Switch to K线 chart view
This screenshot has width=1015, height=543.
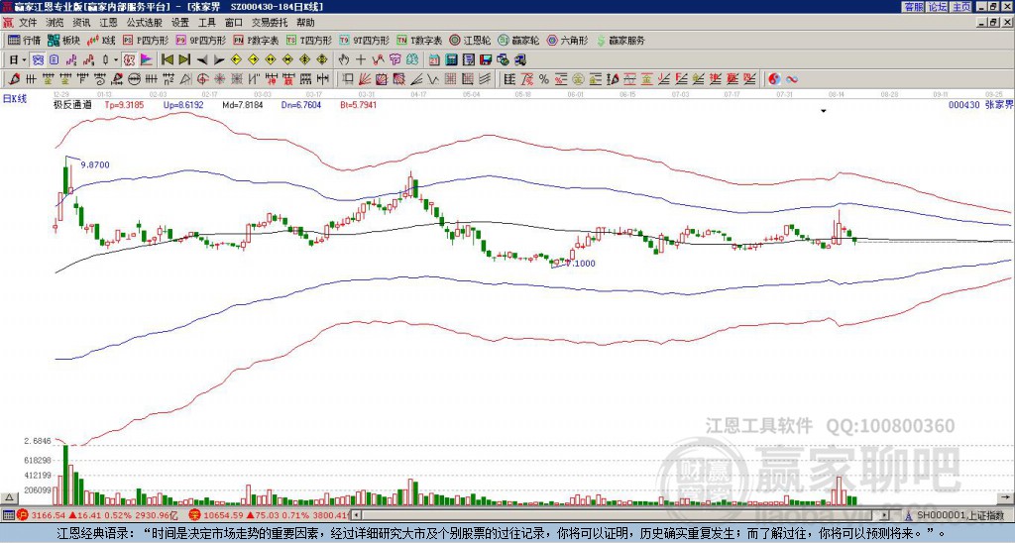[100, 40]
